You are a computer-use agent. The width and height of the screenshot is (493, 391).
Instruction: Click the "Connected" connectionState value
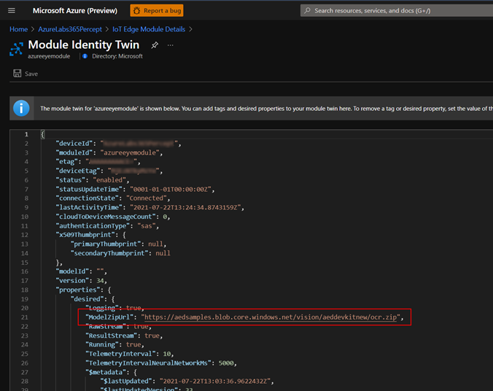(x=147, y=198)
